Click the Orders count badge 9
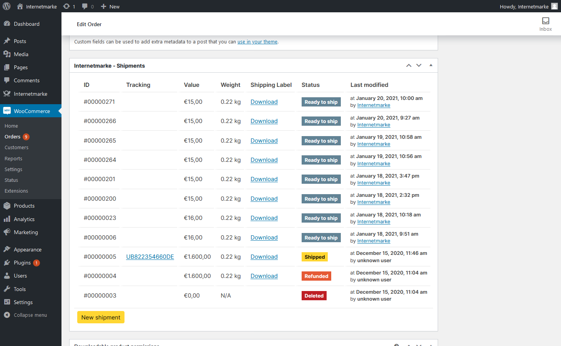The image size is (561, 346). [26, 137]
